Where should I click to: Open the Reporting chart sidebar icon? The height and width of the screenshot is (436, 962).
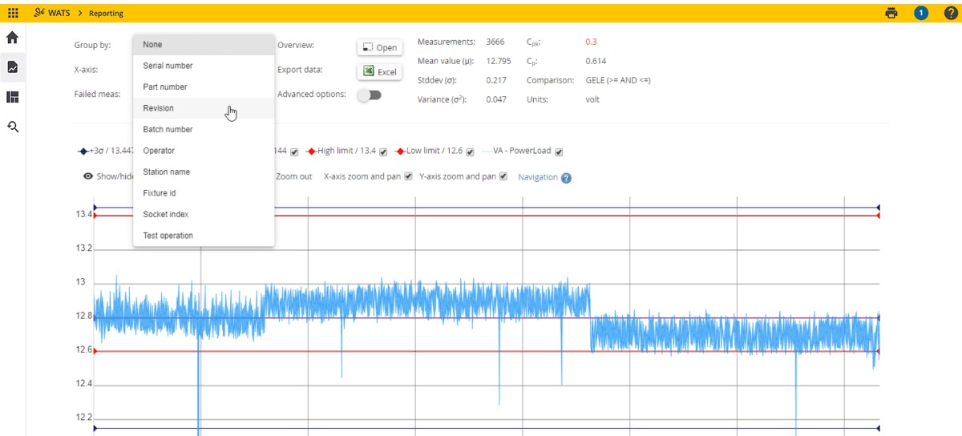point(13,67)
